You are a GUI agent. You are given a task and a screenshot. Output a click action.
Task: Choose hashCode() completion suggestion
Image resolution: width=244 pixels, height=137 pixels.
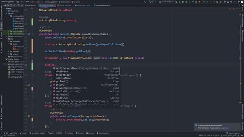[x=86, y=95]
